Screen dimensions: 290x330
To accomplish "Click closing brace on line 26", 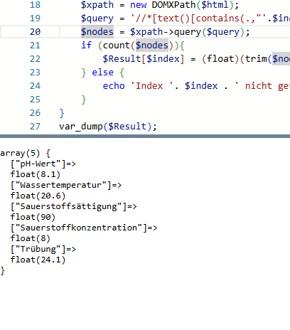I will pos(62,113).
